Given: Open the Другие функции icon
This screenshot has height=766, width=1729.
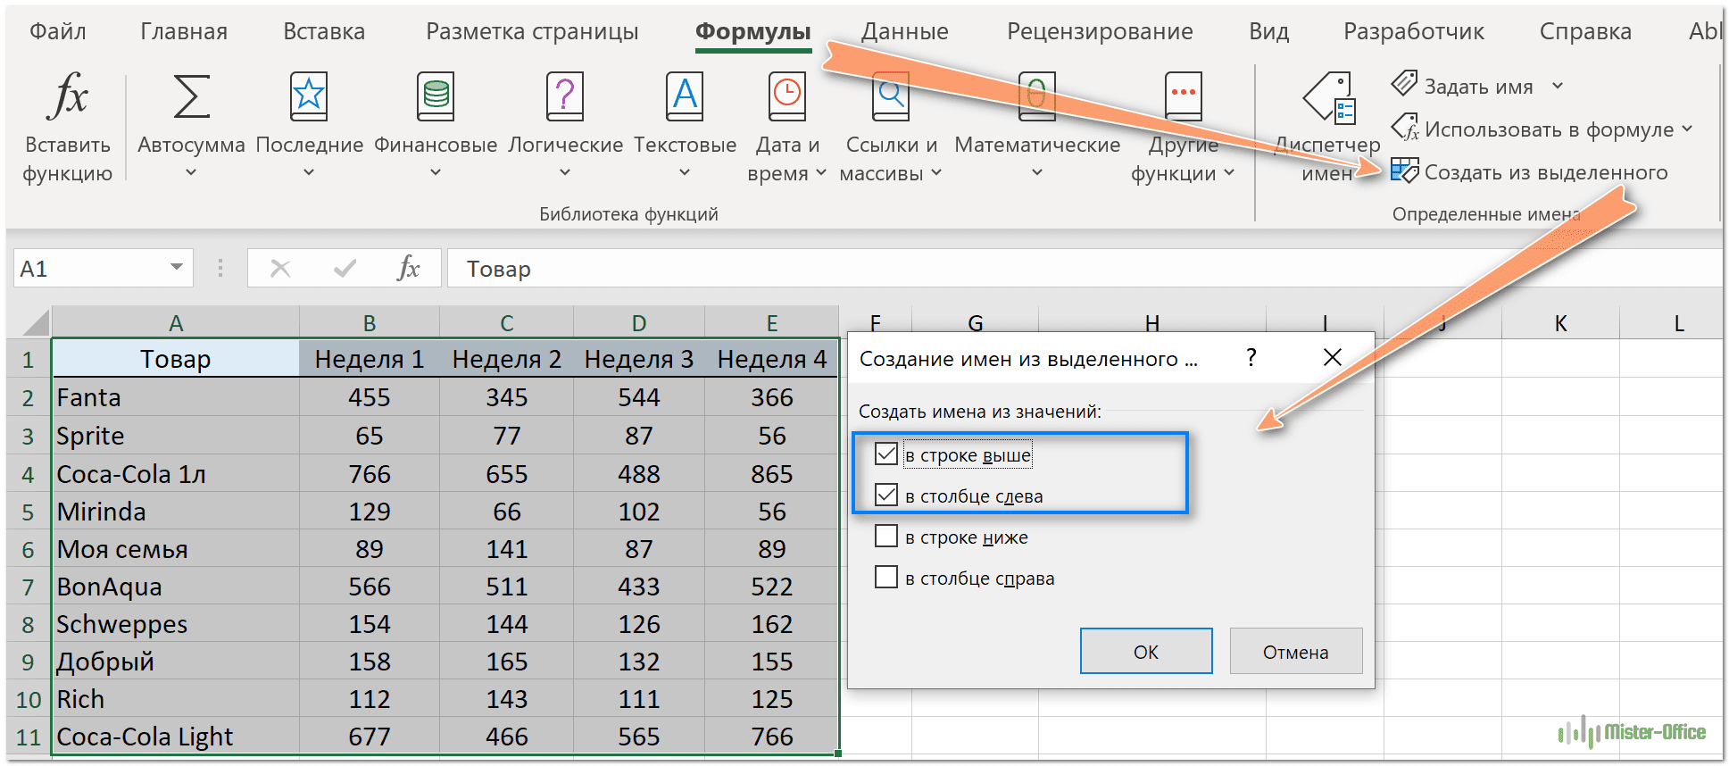Looking at the screenshot, I should (x=1184, y=96).
